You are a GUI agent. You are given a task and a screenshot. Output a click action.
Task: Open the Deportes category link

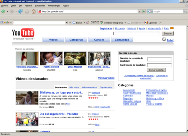tap(128, 98)
